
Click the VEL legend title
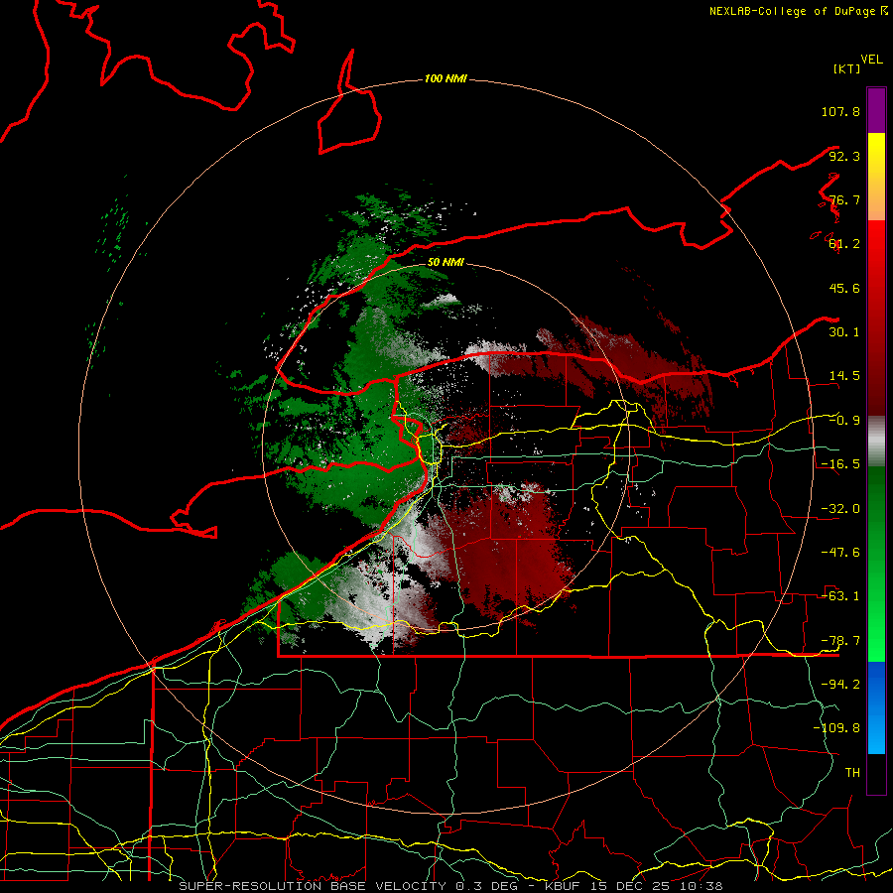tap(871, 60)
